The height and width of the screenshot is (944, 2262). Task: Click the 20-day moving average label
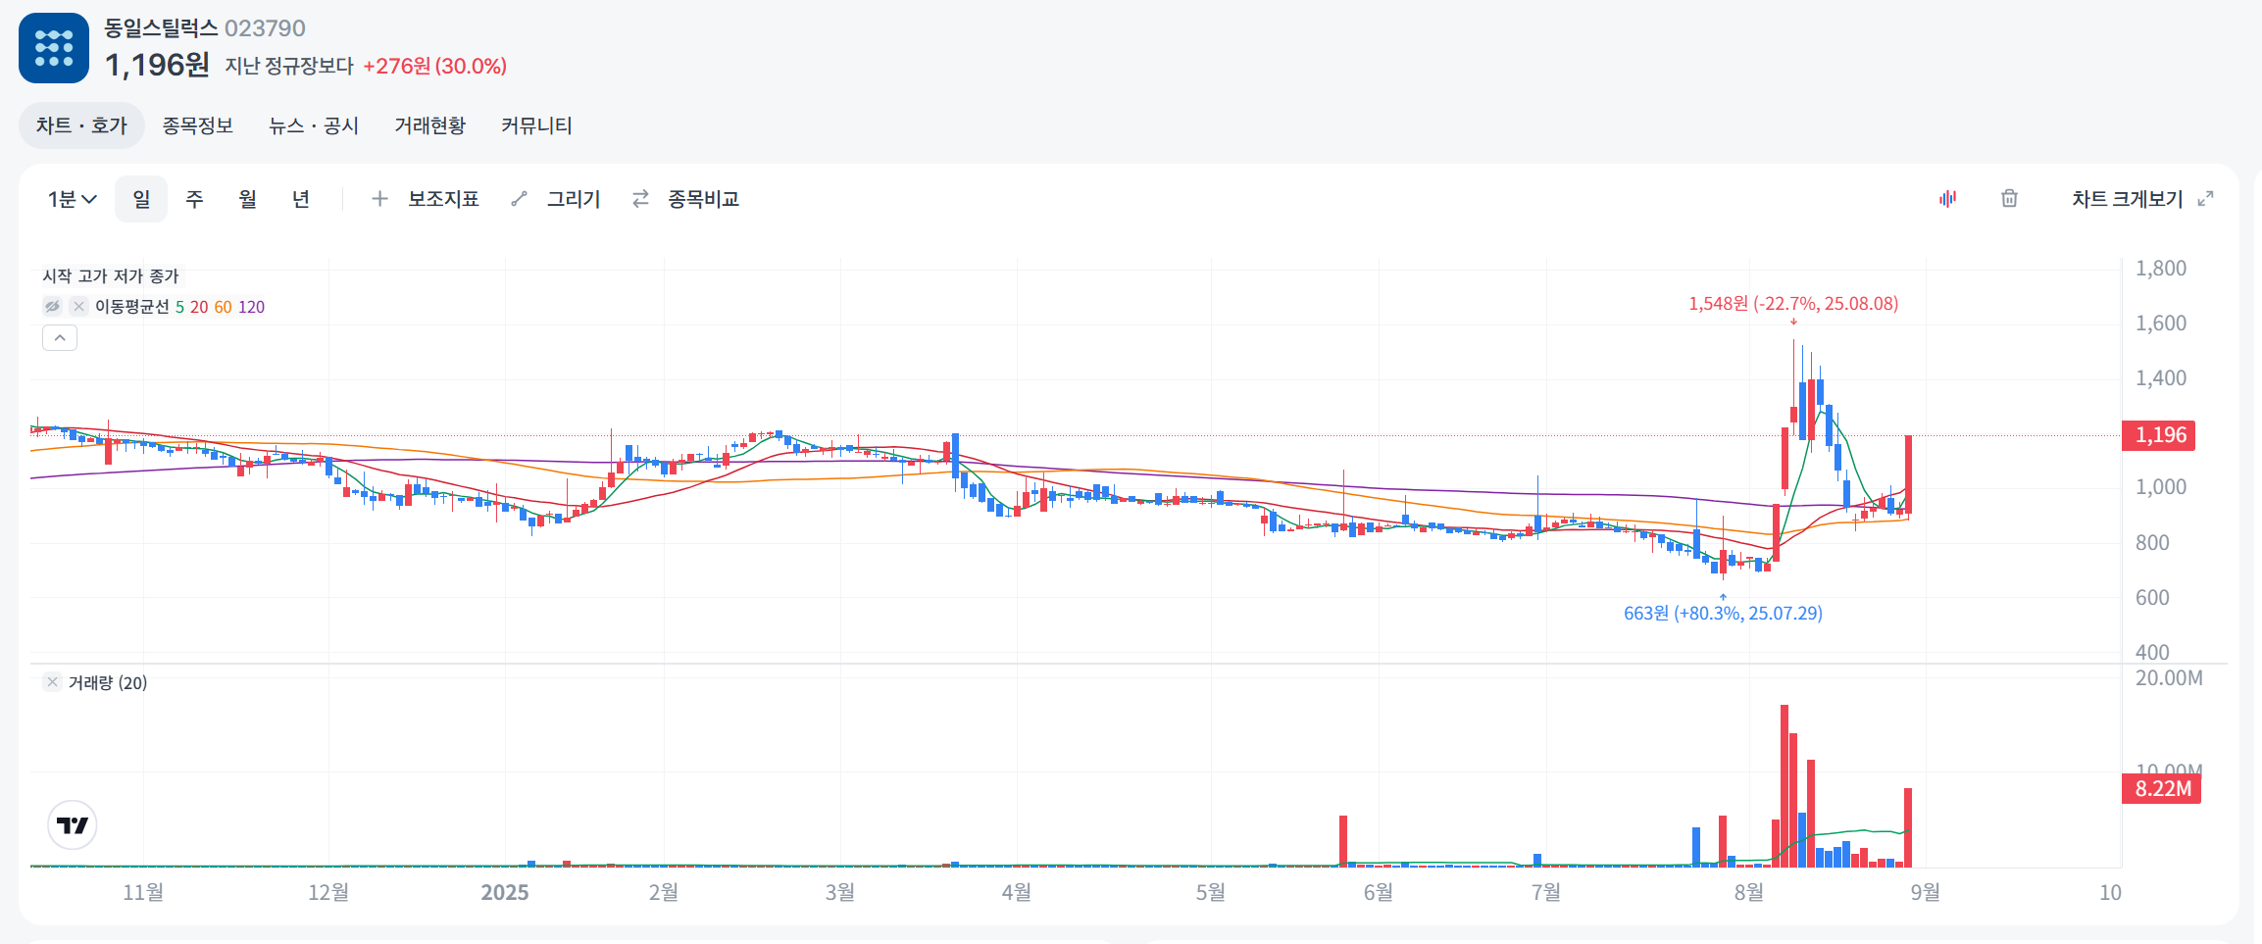[x=199, y=307]
